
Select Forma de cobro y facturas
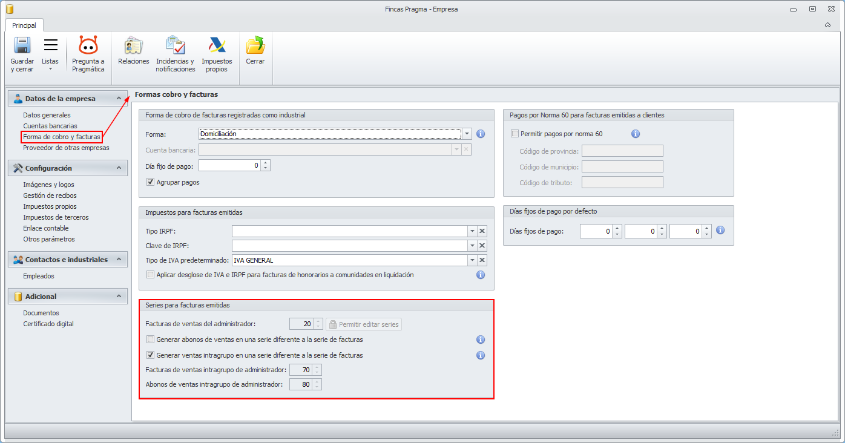62,137
